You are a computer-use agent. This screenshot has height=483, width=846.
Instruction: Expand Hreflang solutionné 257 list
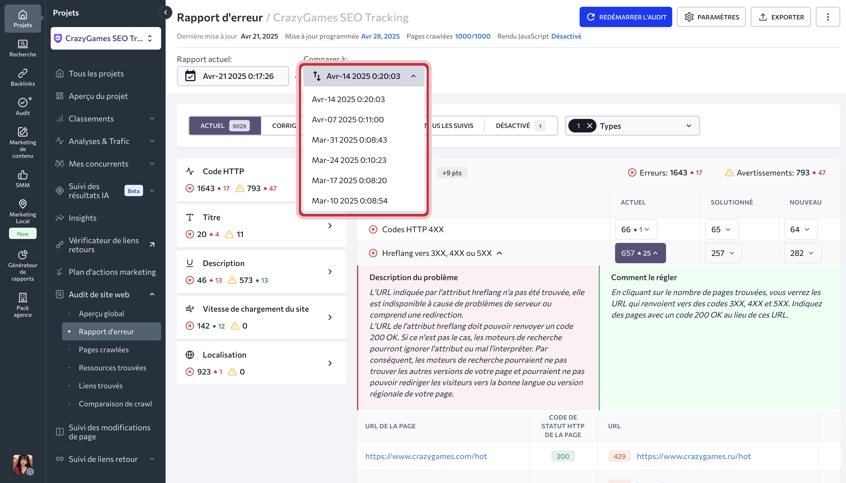point(723,253)
